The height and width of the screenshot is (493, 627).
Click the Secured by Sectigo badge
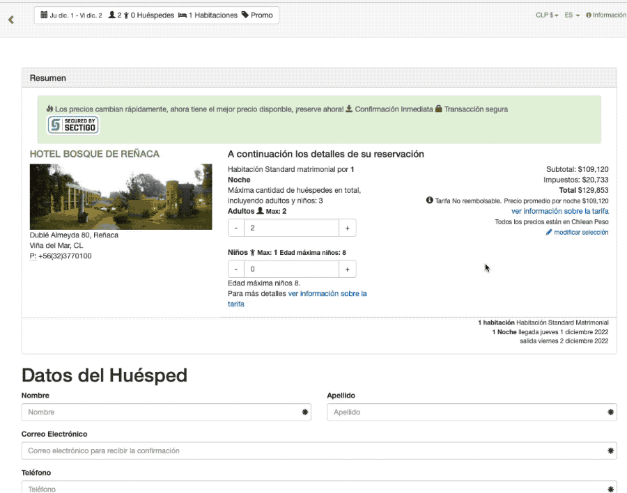73,125
